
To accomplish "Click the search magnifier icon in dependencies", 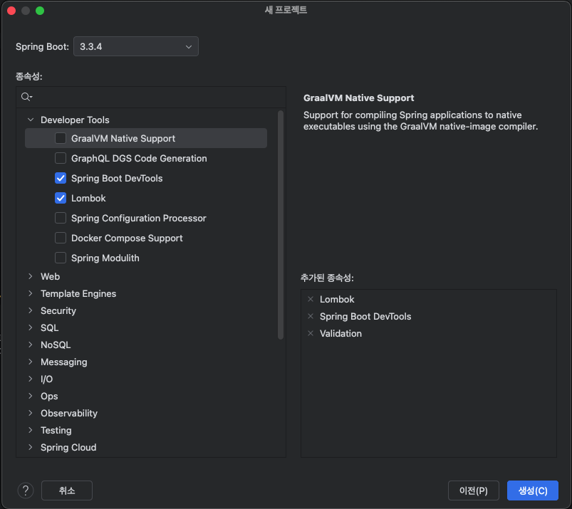I will pyautogui.click(x=26, y=97).
